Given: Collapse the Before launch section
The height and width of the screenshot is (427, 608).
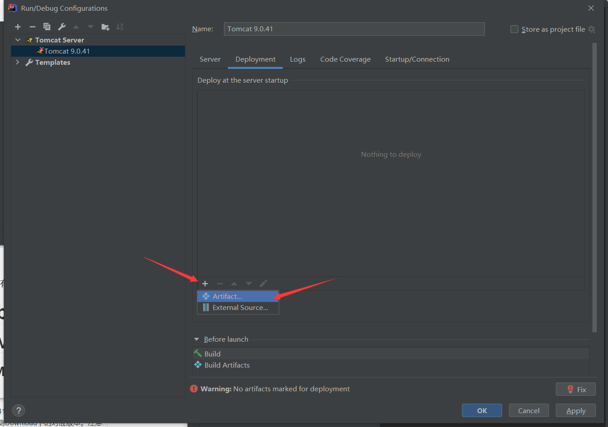Looking at the screenshot, I should [x=197, y=339].
